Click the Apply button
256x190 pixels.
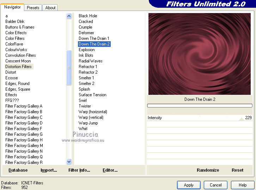(189, 185)
